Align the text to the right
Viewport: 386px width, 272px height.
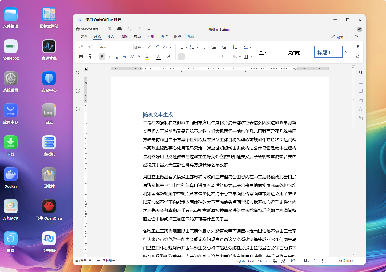click(203, 57)
